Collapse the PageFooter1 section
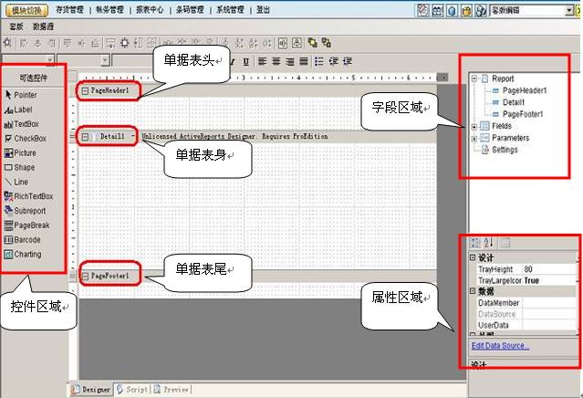 click(85, 275)
